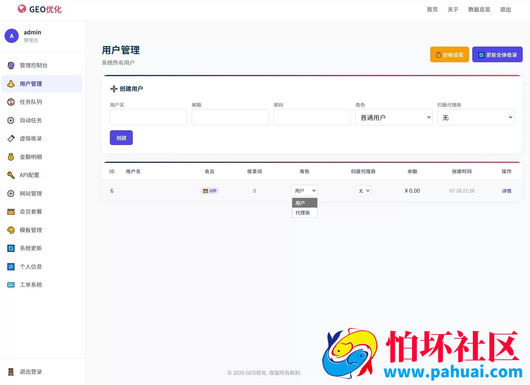Click the 收录词 column header
The image size is (530, 385).
click(254, 171)
